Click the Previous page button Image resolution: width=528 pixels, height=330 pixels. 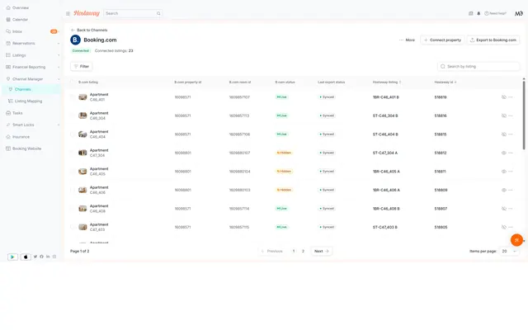coord(272,251)
